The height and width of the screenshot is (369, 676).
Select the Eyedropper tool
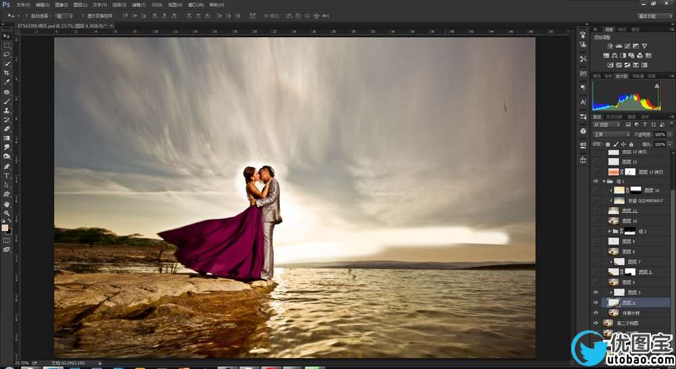[x=7, y=82]
